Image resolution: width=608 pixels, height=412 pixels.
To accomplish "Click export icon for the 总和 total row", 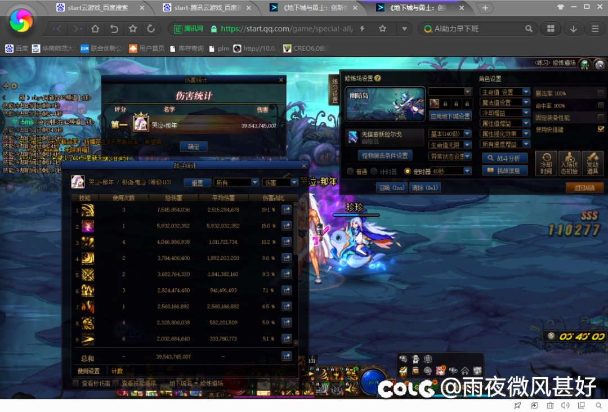I will tap(287, 356).
